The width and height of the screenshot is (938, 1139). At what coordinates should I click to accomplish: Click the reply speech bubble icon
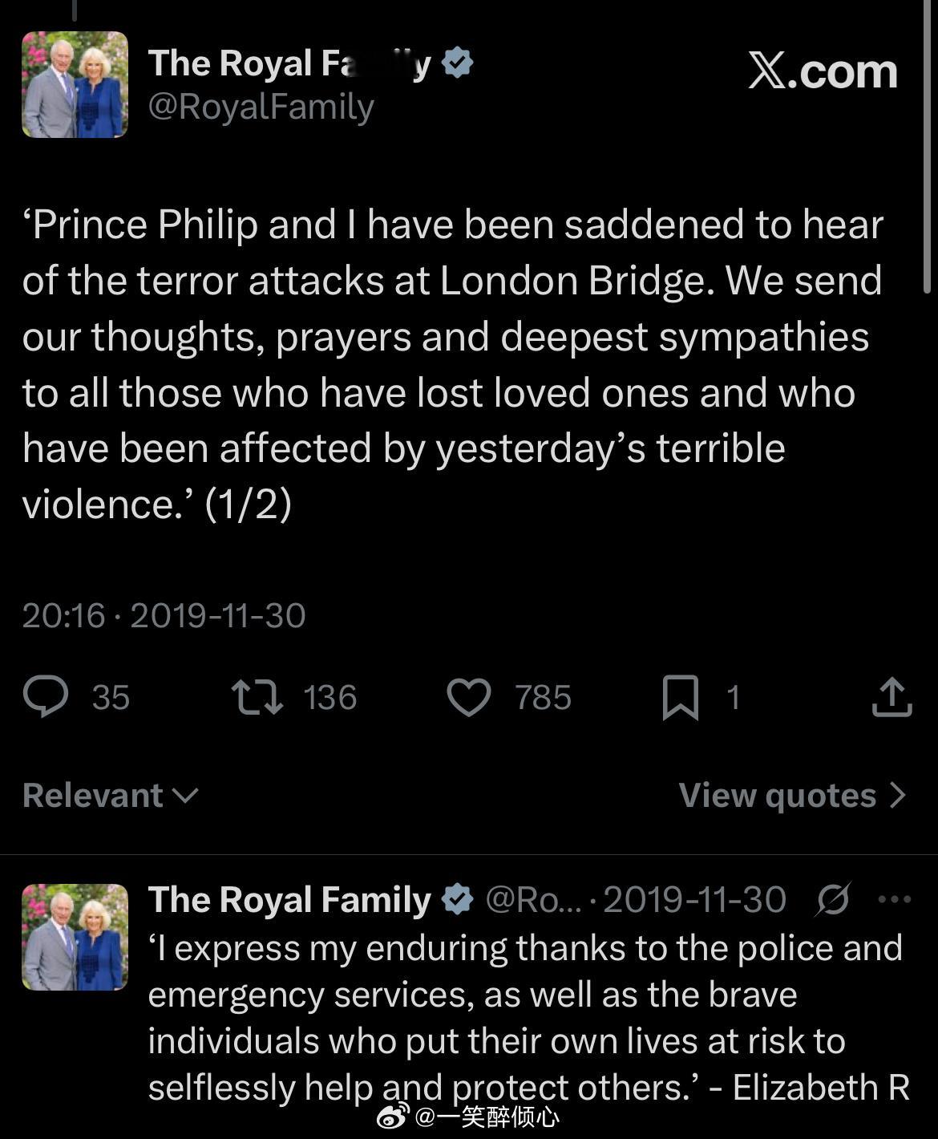[46, 696]
